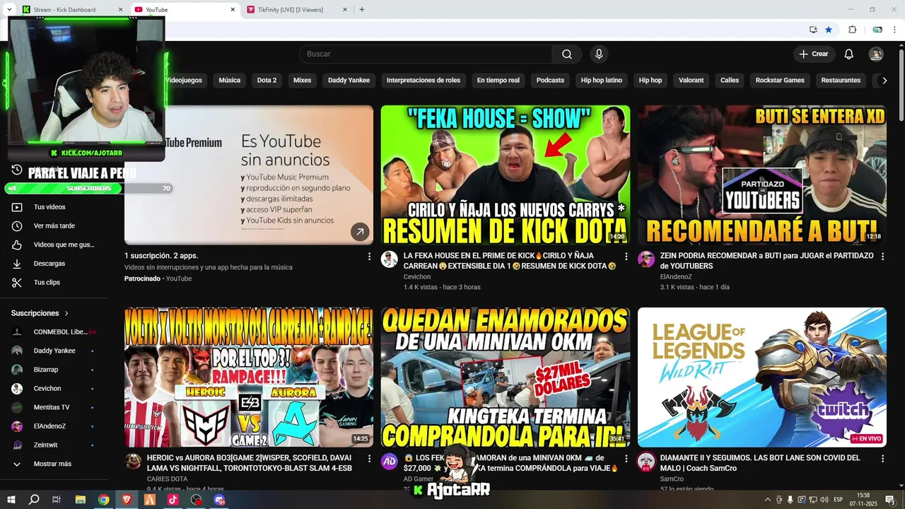Open the YouTube Premium ad thumbnail

tap(249, 175)
